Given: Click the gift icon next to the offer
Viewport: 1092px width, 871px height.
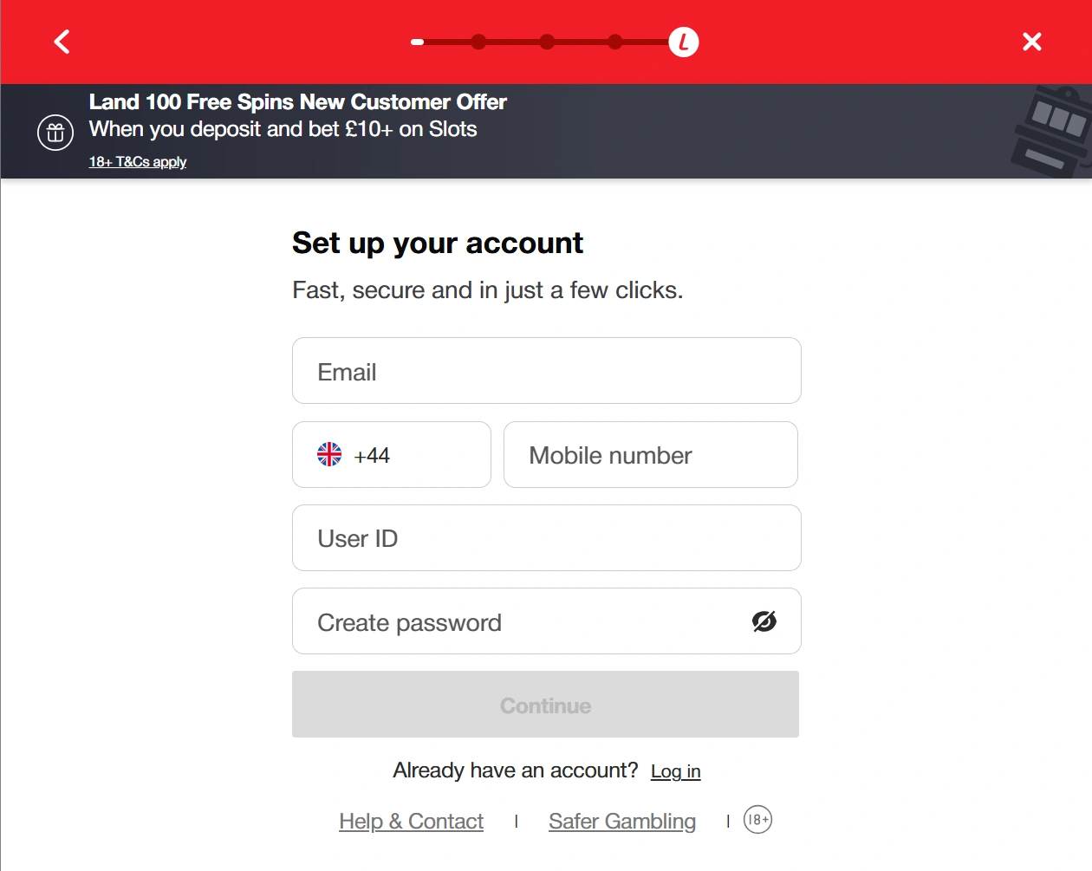Looking at the screenshot, I should (x=55, y=132).
